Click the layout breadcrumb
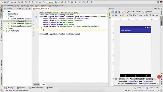163x92 pixels. point(44,6)
